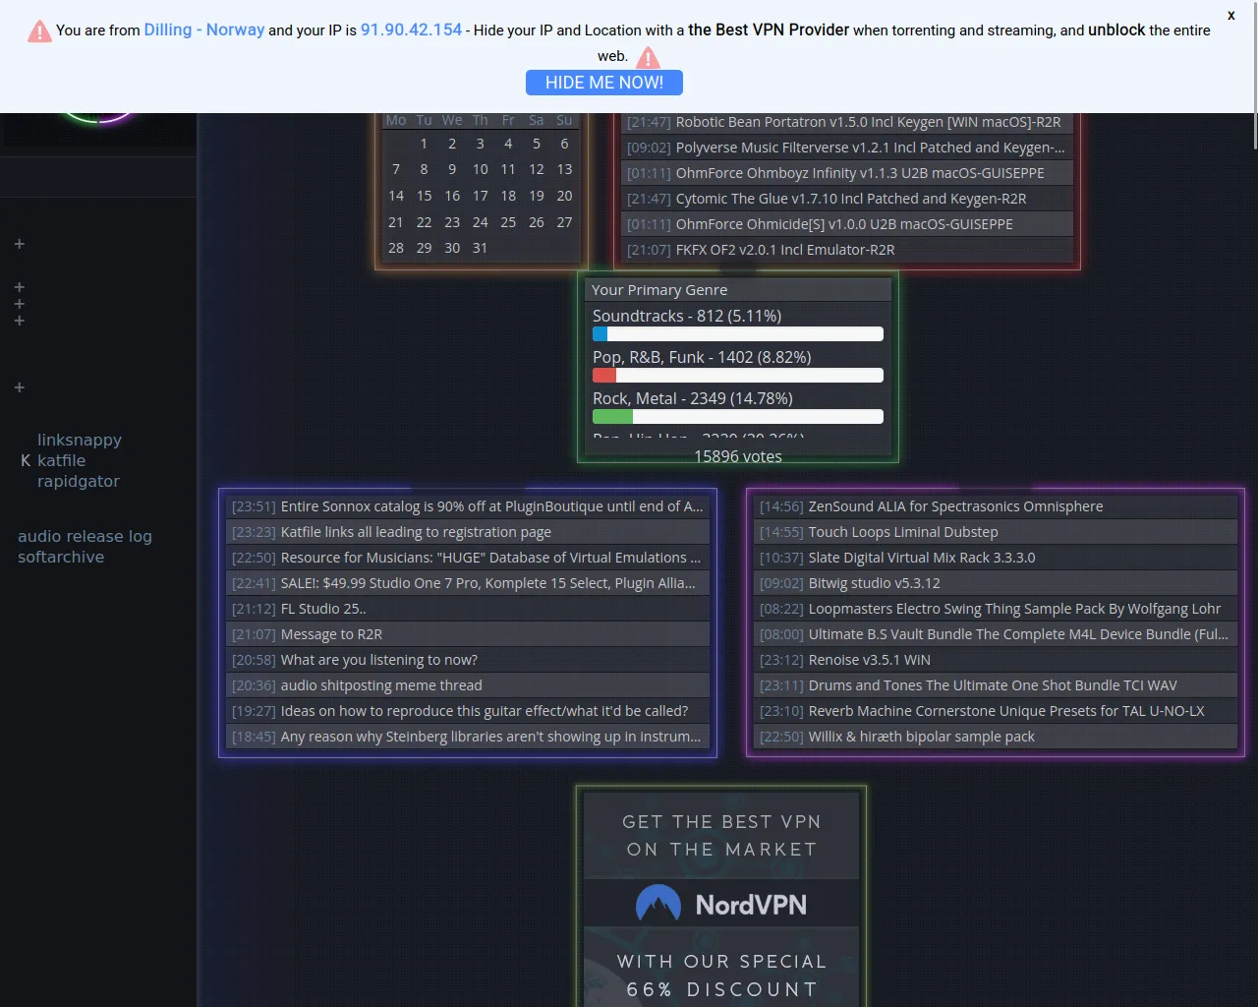Image resolution: width=1258 pixels, height=1007 pixels.
Task: Click the NordVPN mountain logo
Action: tap(658, 903)
